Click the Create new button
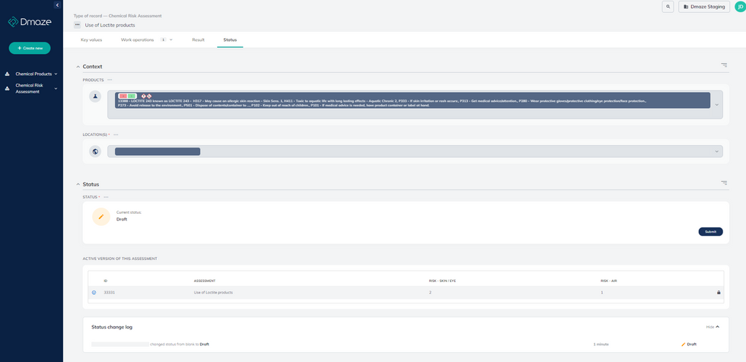The height and width of the screenshot is (362, 746). [x=30, y=48]
